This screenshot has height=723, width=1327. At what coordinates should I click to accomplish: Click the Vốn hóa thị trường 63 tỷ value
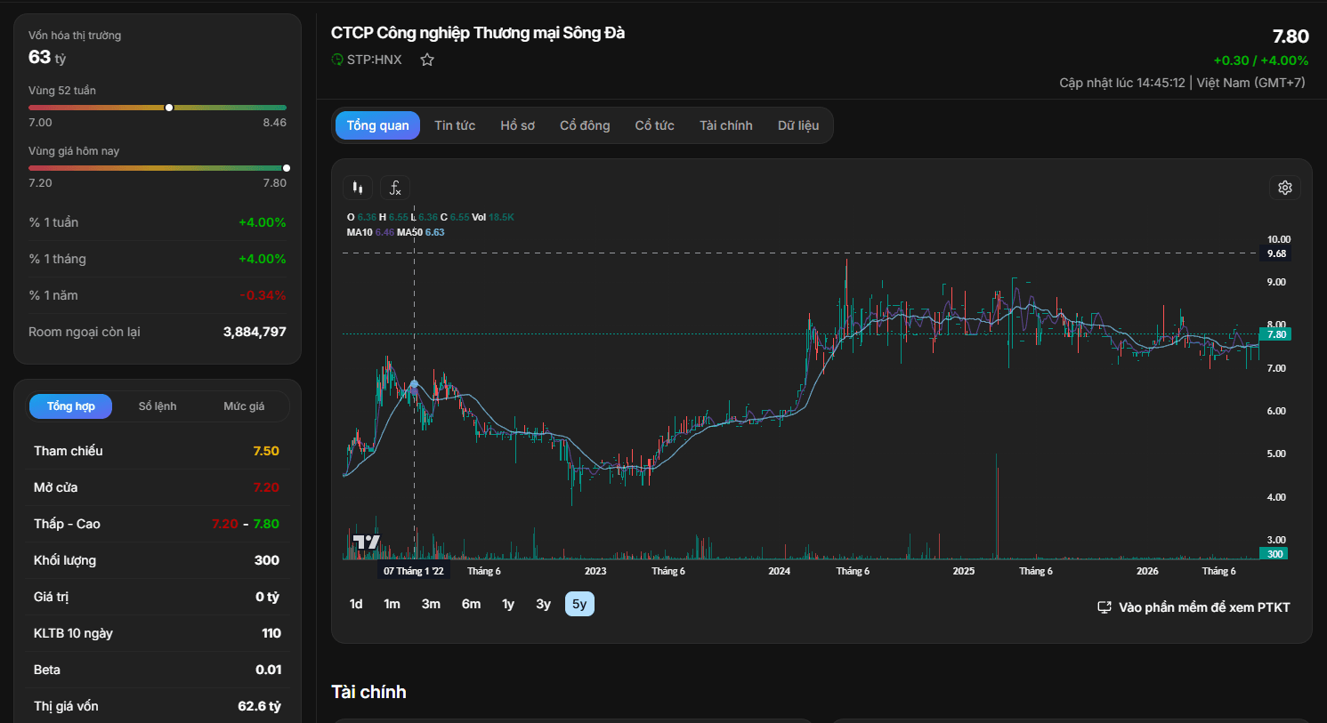click(x=47, y=57)
